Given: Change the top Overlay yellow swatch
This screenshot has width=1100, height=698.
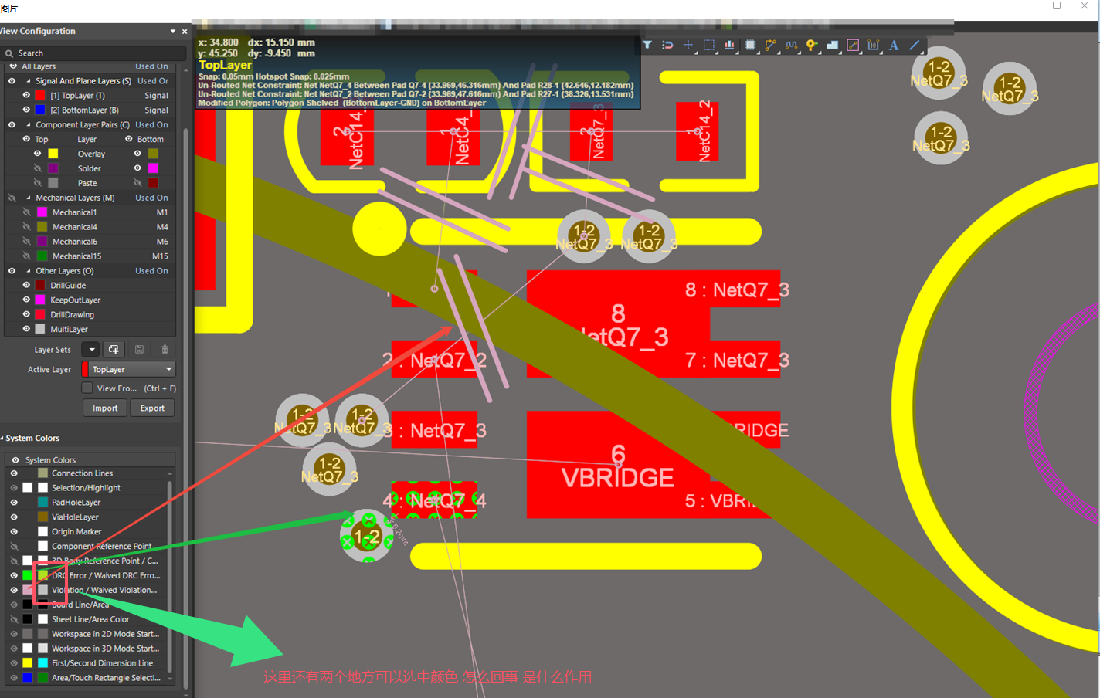Looking at the screenshot, I should 53,154.
